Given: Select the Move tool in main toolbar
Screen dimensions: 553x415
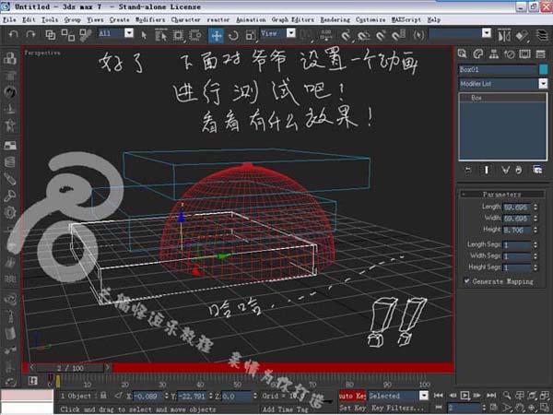Looking at the screenshot, I should point(216,34).
